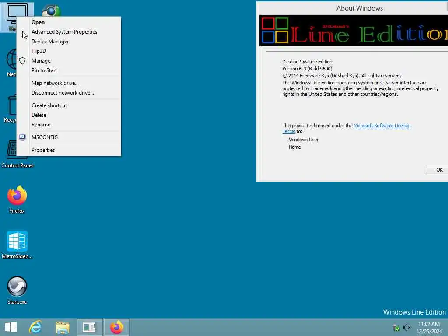Click the Line Edition banner logo
The image size is (448, 336).
pyautogui.click(x=353, y=31)
